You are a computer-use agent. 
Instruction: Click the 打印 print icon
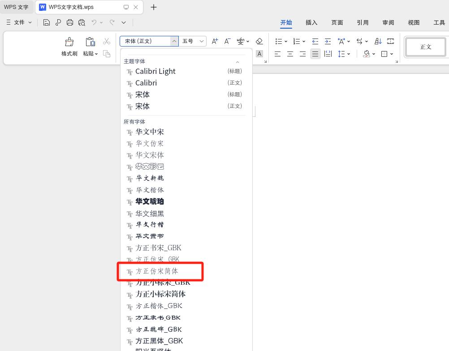tap(69, 21)
